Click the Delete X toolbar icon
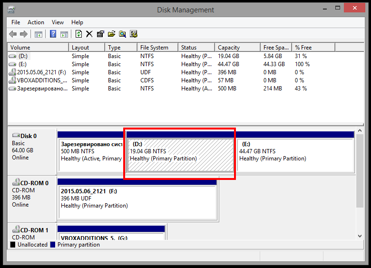Viewport: 371px width, 268px height. [x=89, y=34]
